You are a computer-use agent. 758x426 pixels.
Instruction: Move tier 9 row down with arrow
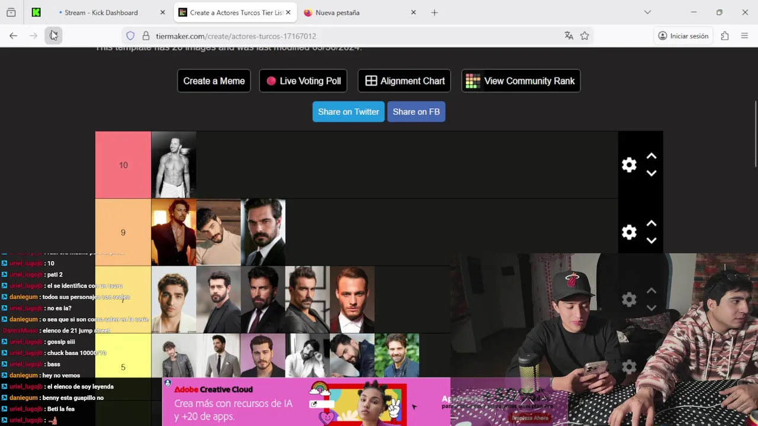point(651,241)
